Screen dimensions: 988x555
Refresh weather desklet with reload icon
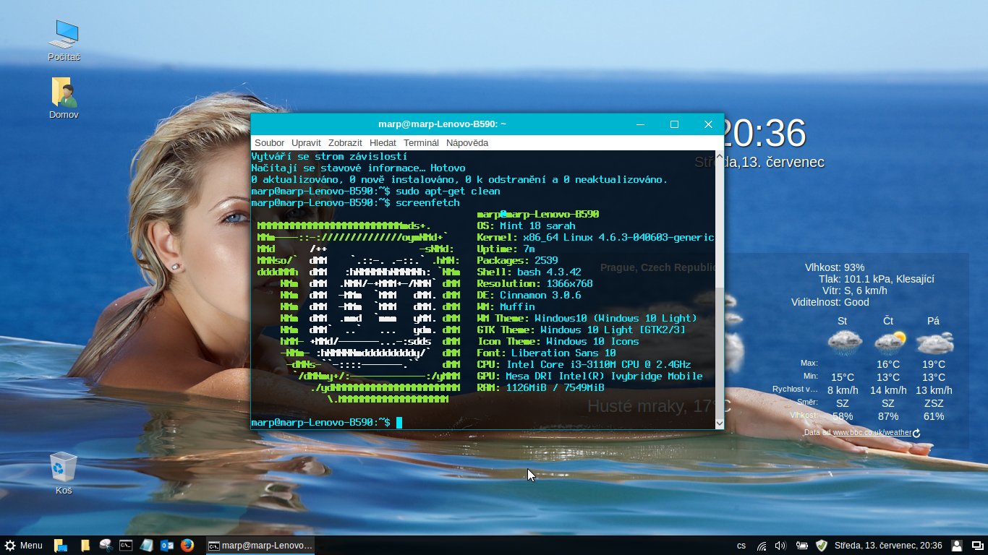(916, 433)
